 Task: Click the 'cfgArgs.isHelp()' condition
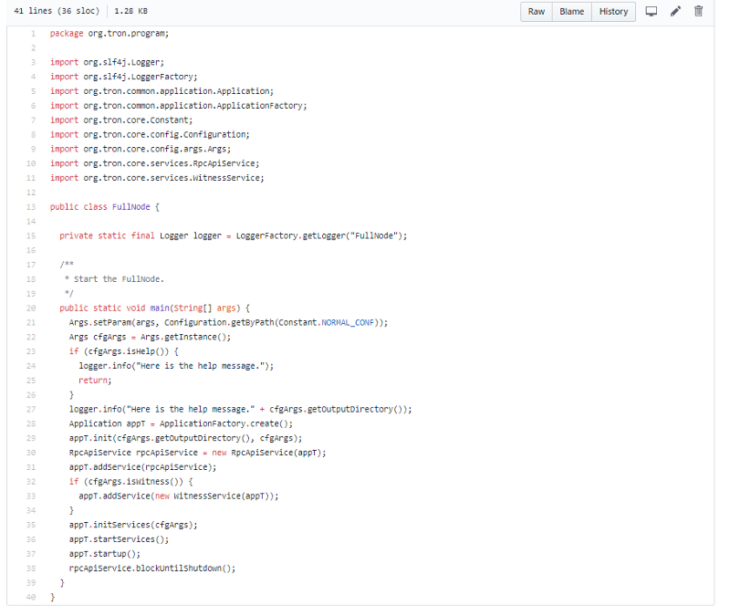[126, 351]
